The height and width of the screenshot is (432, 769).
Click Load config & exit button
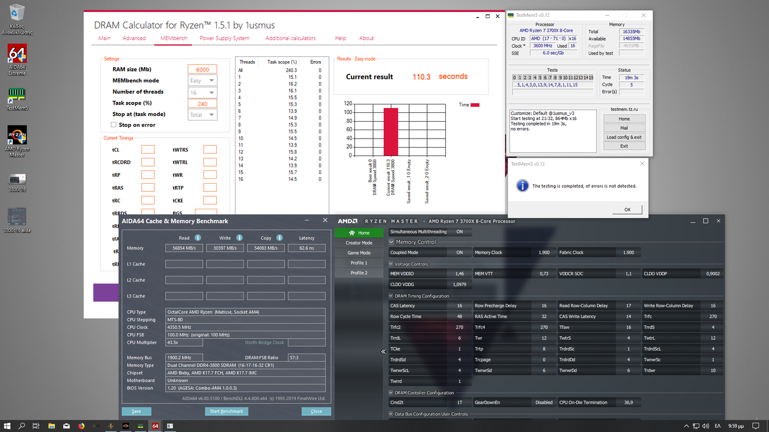coord(624,137)
